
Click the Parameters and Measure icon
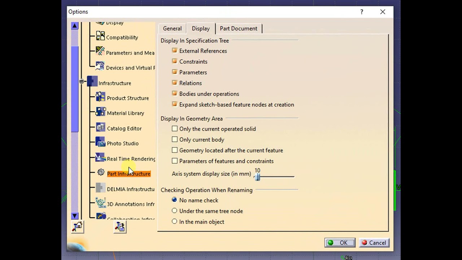(x=100, y=51)
